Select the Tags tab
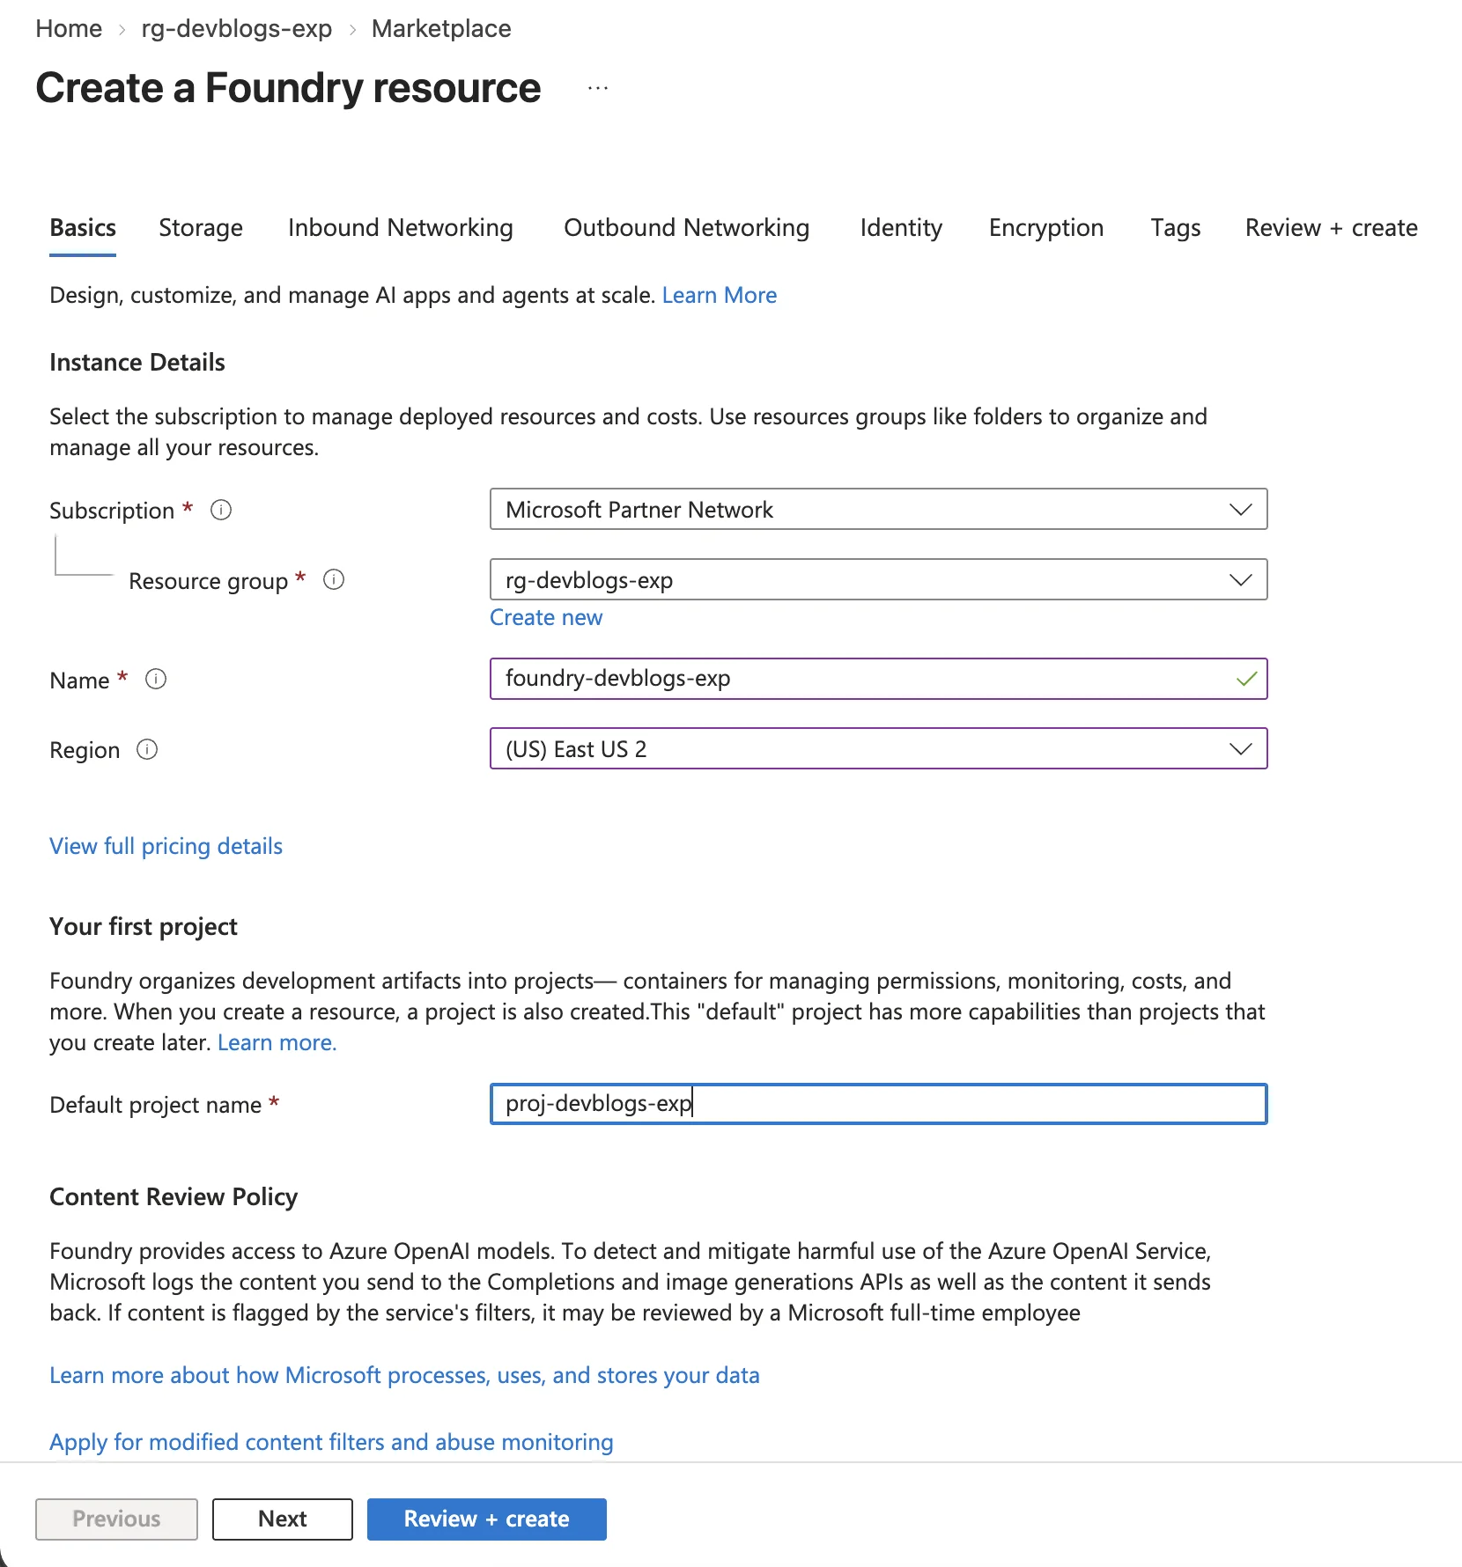Screen dimensions: 1462x1567 (1176, 228)
